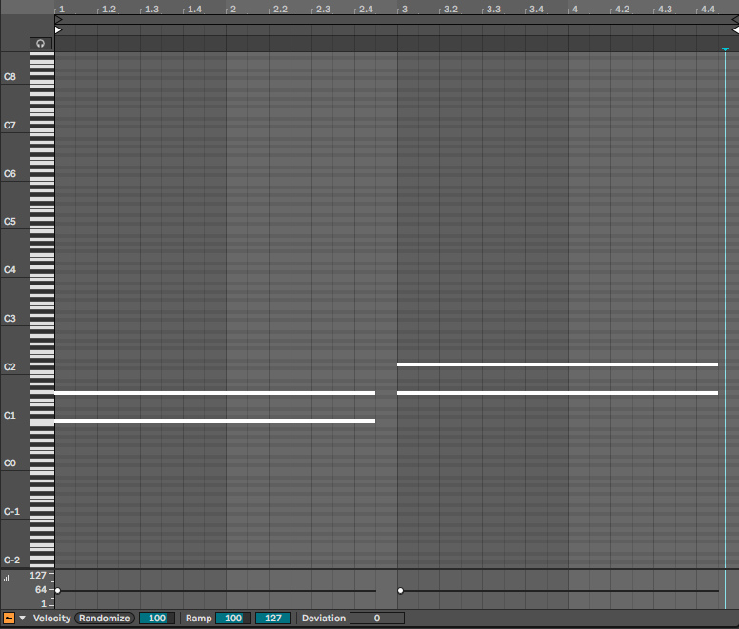
Task: Click the Ramp label
Action: (198, 619)
